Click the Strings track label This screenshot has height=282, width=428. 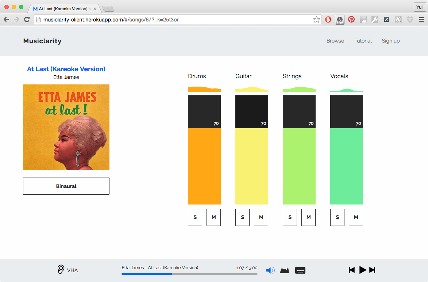(292, 76)
